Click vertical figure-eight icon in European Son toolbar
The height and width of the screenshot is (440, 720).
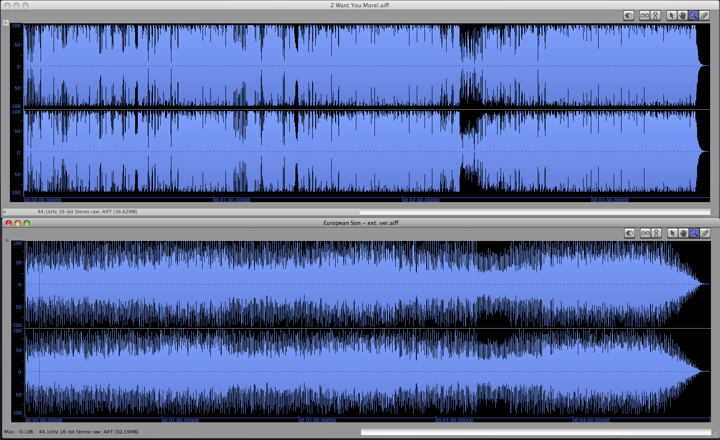657,233
